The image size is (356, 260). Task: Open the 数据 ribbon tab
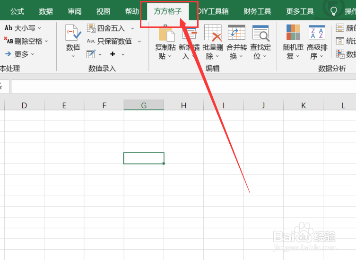click(46, 11)
